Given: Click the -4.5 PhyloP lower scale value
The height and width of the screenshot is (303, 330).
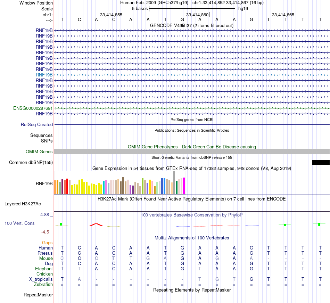Looking at the screenshot, I should [45, 232].
